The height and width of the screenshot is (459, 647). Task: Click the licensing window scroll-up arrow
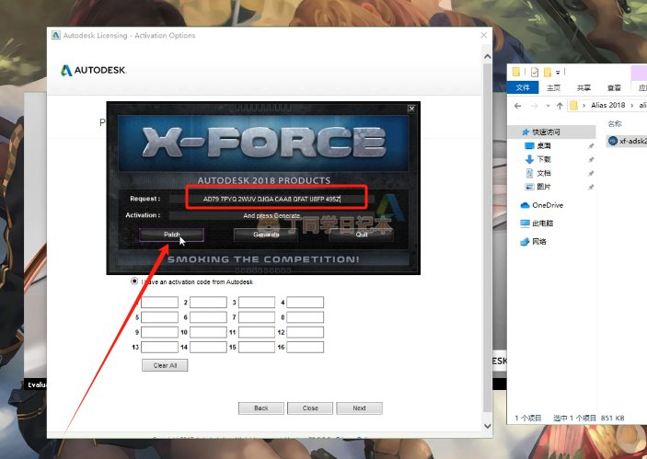click(x=487, y=56)
